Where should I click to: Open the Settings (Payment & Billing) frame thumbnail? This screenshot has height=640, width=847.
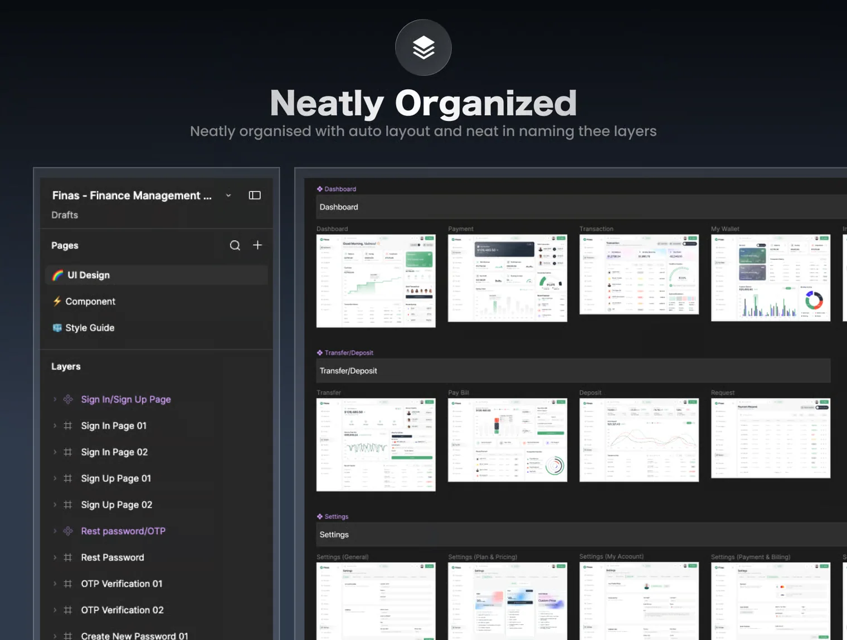point(771,601)
